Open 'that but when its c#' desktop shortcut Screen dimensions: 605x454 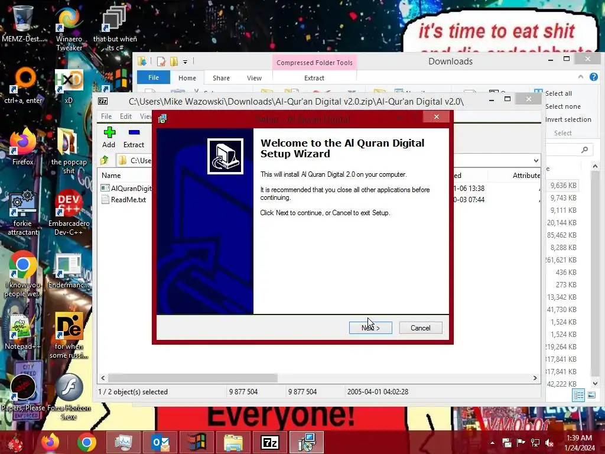pos(115,29)
